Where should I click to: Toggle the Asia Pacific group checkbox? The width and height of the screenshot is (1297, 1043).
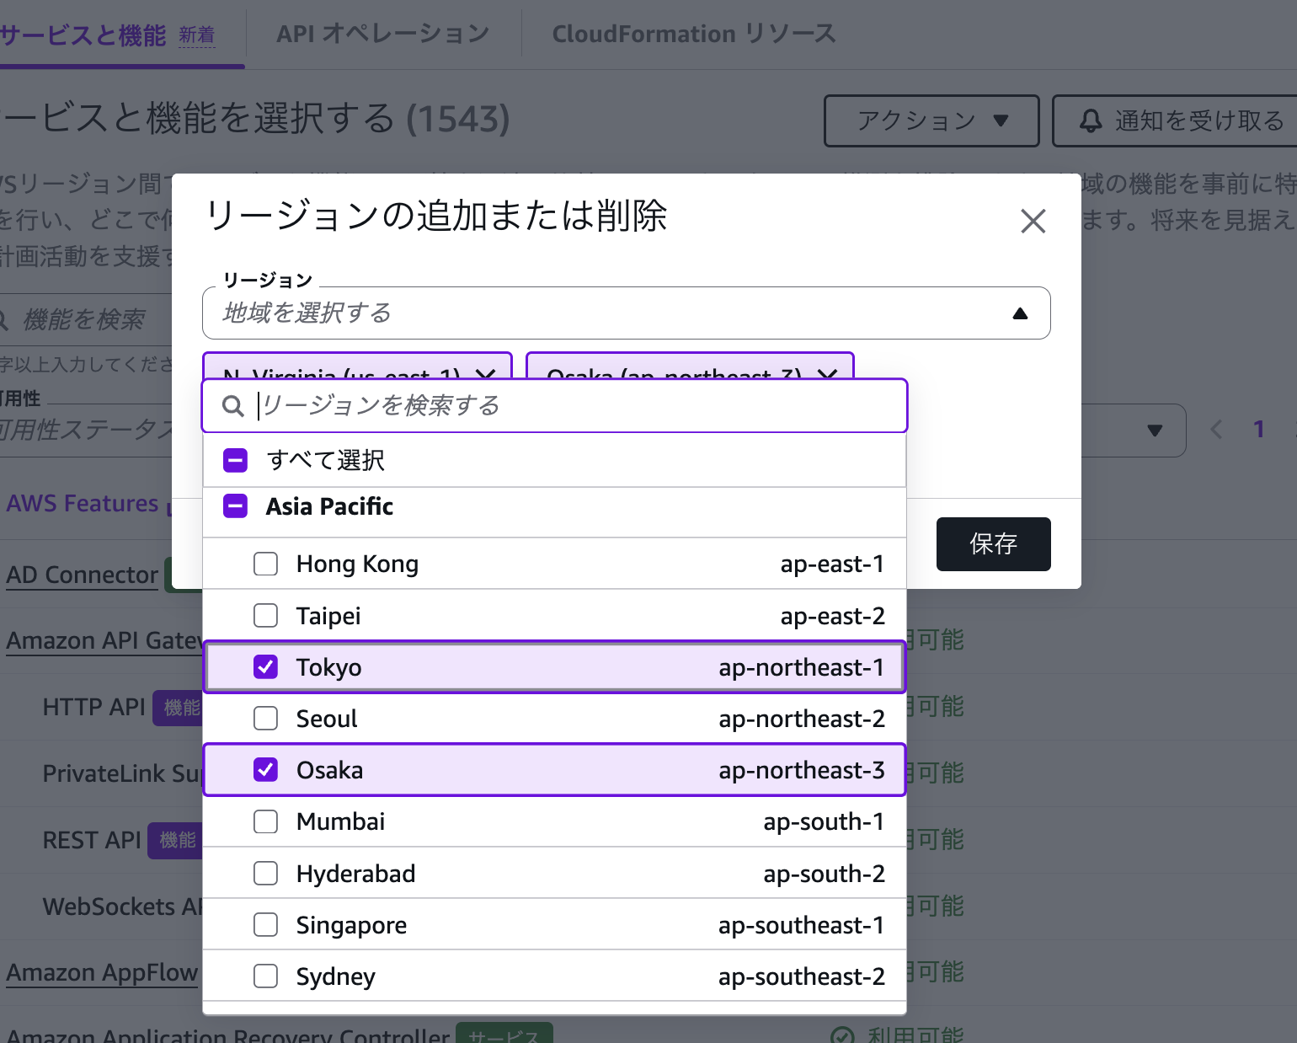pyautogui.click(x=235, y=506)
